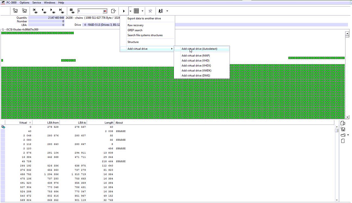Click the red D marker inside LBA field
352x203 pixels.
(x=105, y=11)
